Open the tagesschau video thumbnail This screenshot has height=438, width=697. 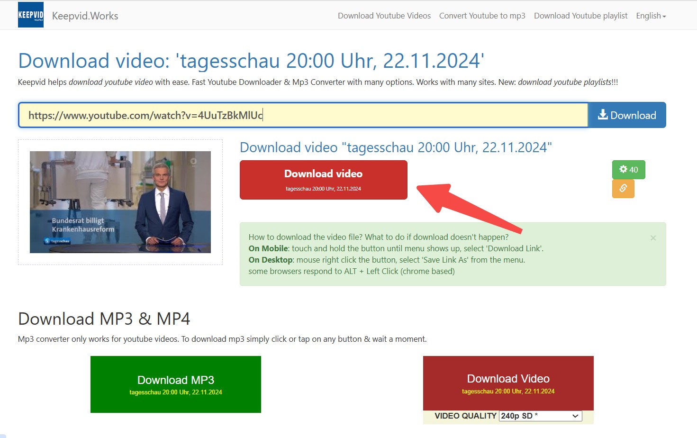click(x=120, y=202)
